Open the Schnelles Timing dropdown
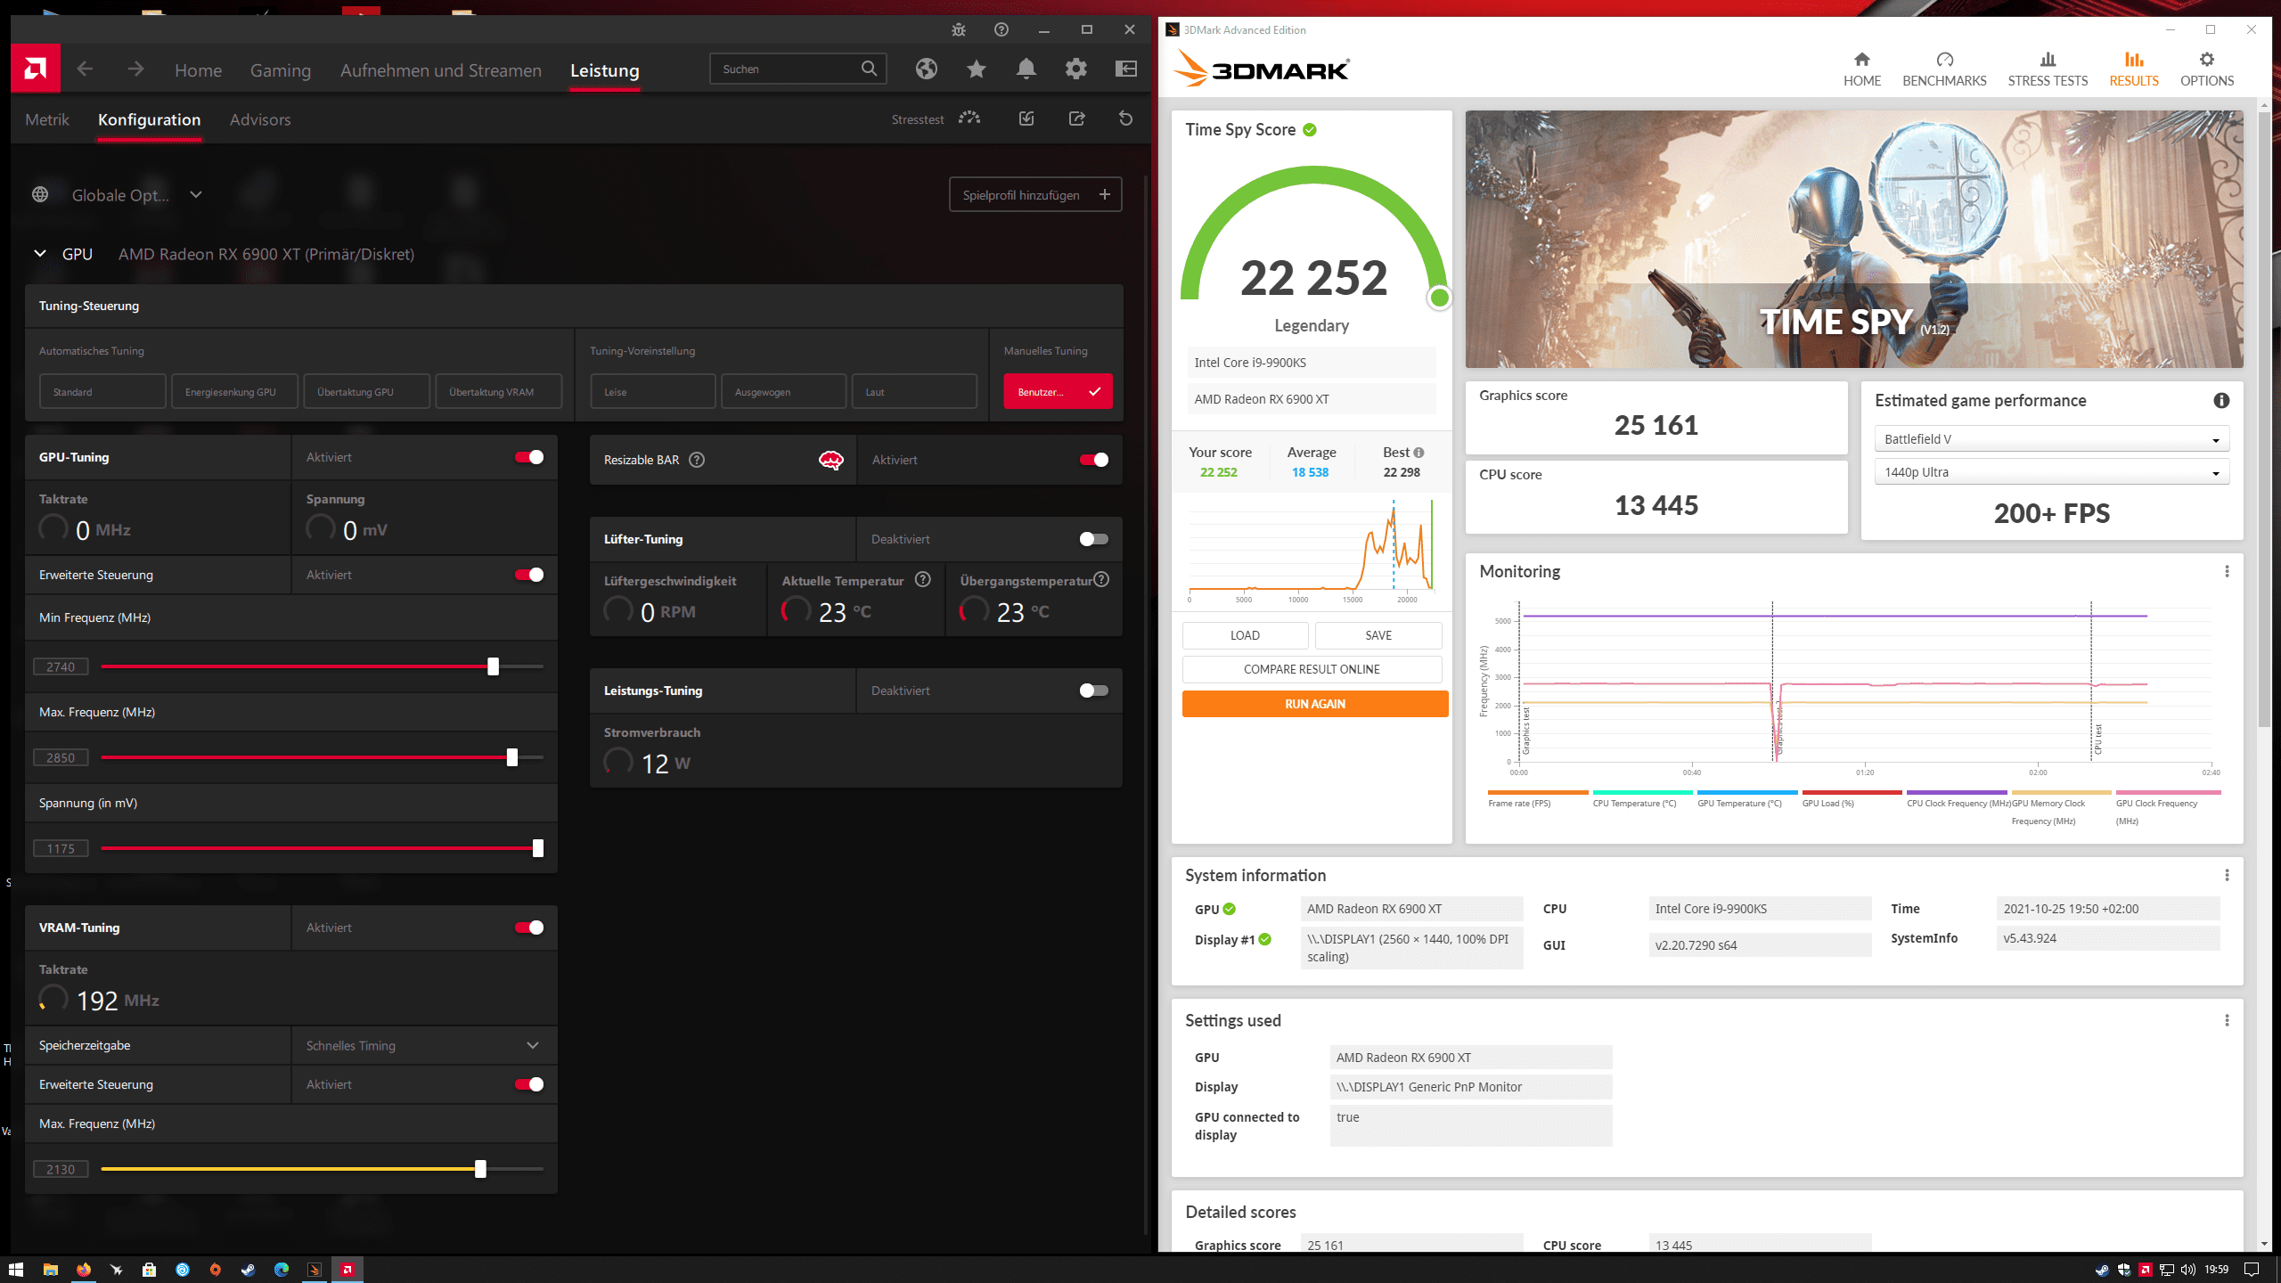The image size is (2281, 1283). [423, 1045]
